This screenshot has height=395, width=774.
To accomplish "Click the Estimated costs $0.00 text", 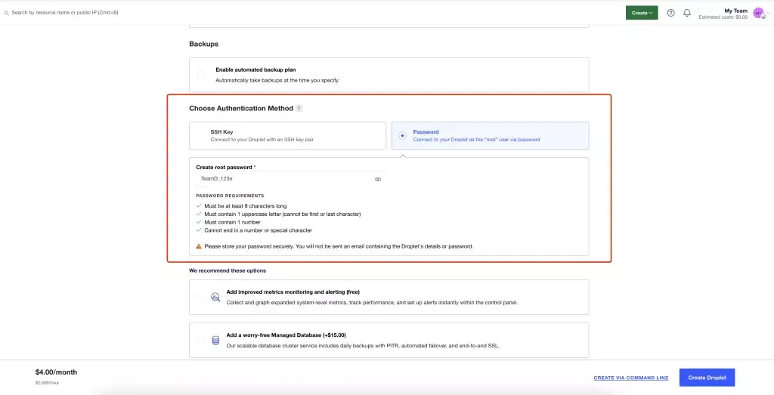I will pyautogui.click(x=723, y=17).
